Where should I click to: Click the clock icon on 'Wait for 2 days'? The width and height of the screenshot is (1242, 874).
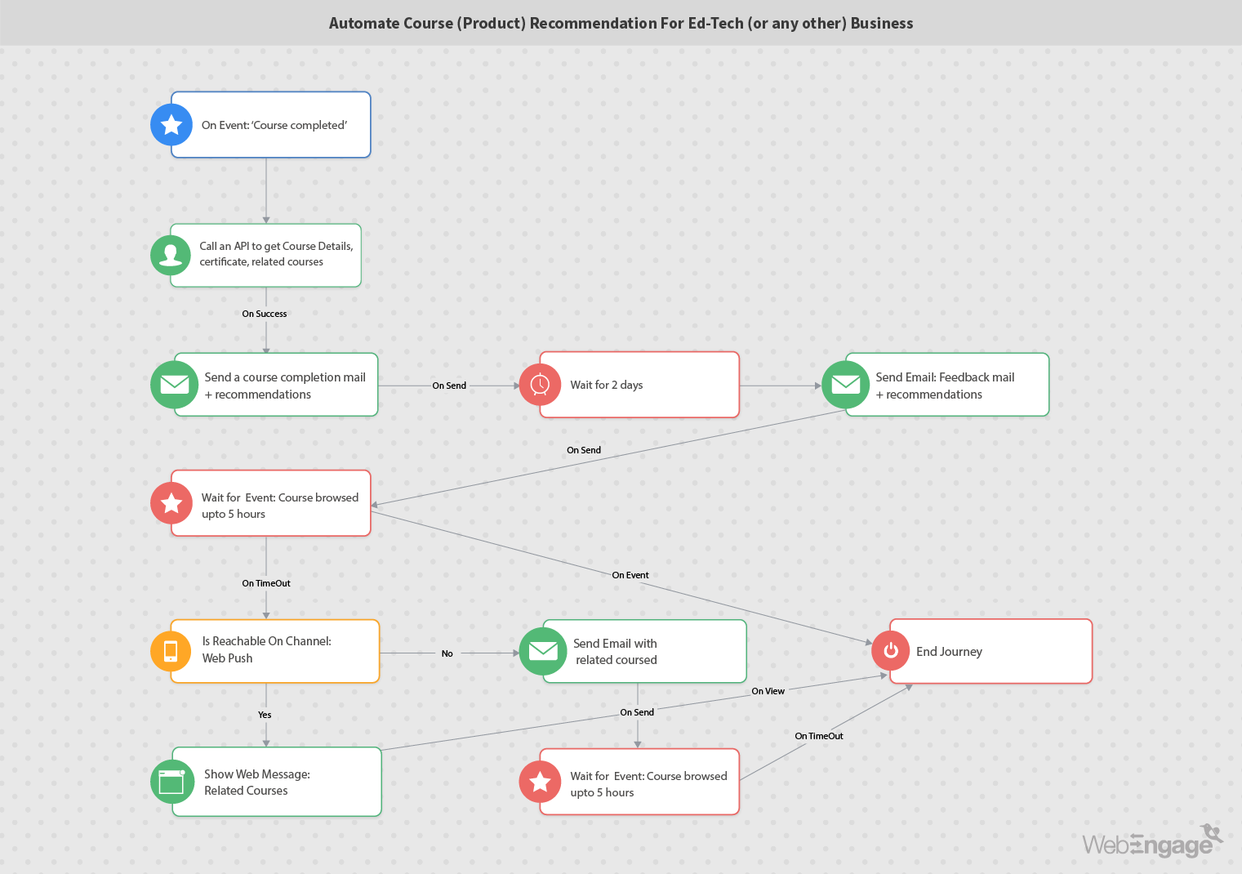coord(540,384)
